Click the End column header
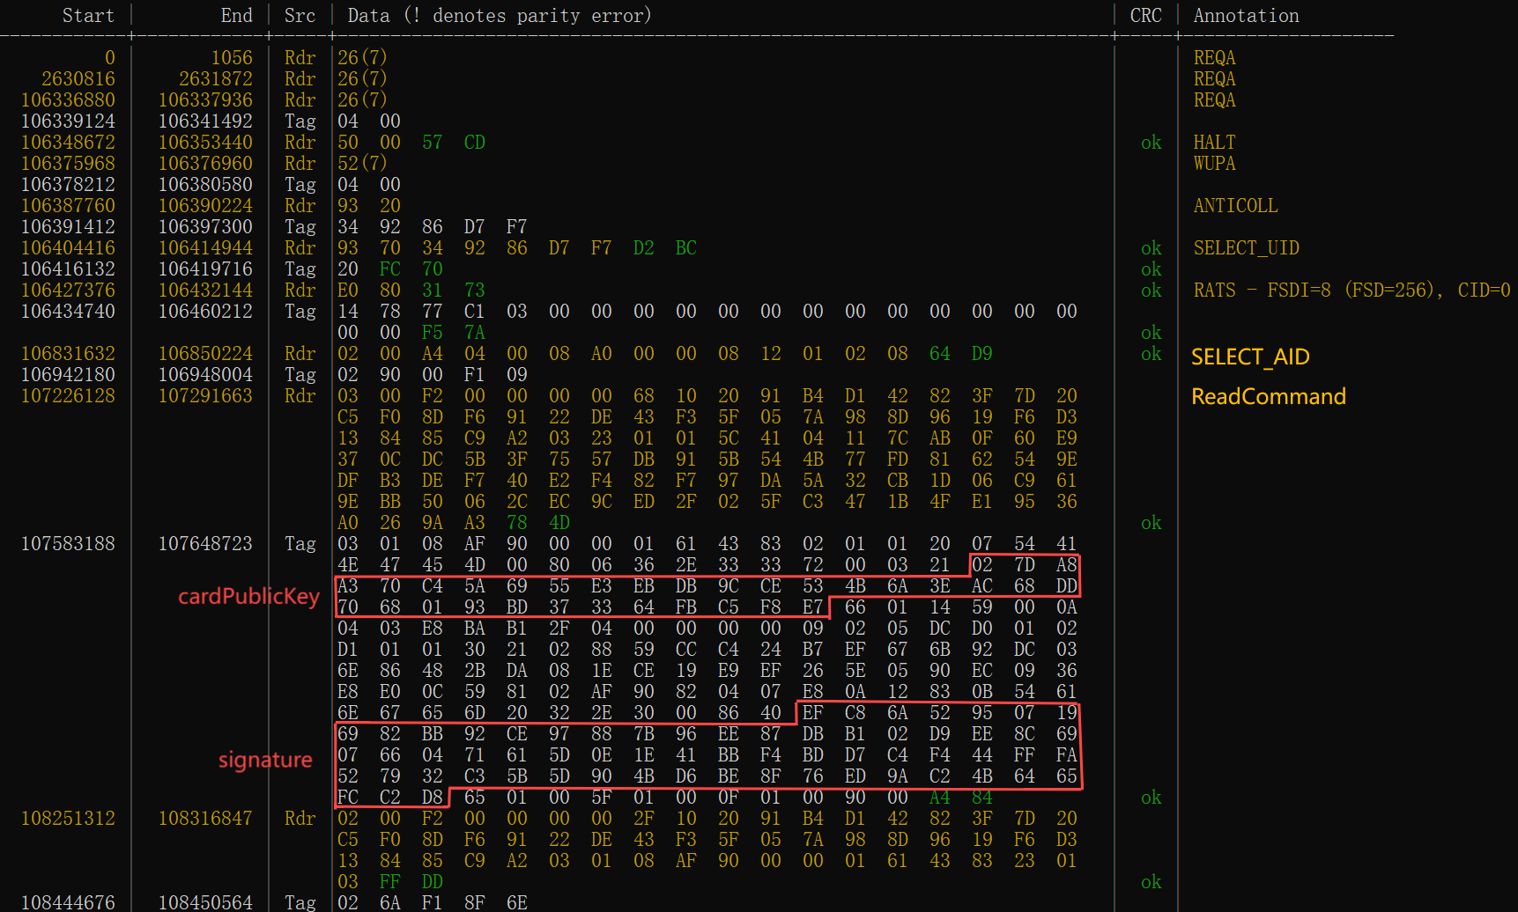Screen dimensions: 1518x912 (x=236, y=16)
